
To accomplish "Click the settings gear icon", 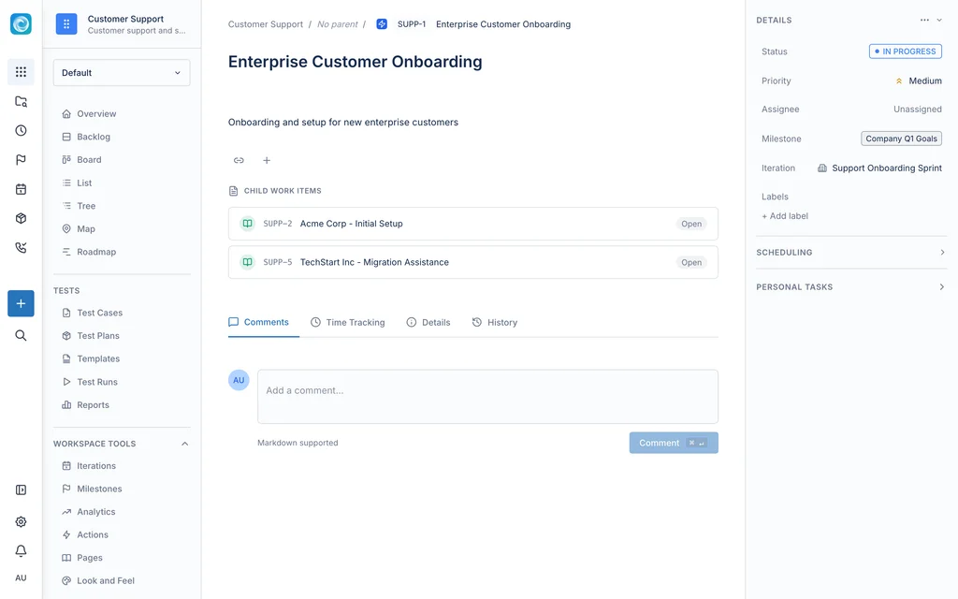I will pyautogui.click(x=21, y=521).
